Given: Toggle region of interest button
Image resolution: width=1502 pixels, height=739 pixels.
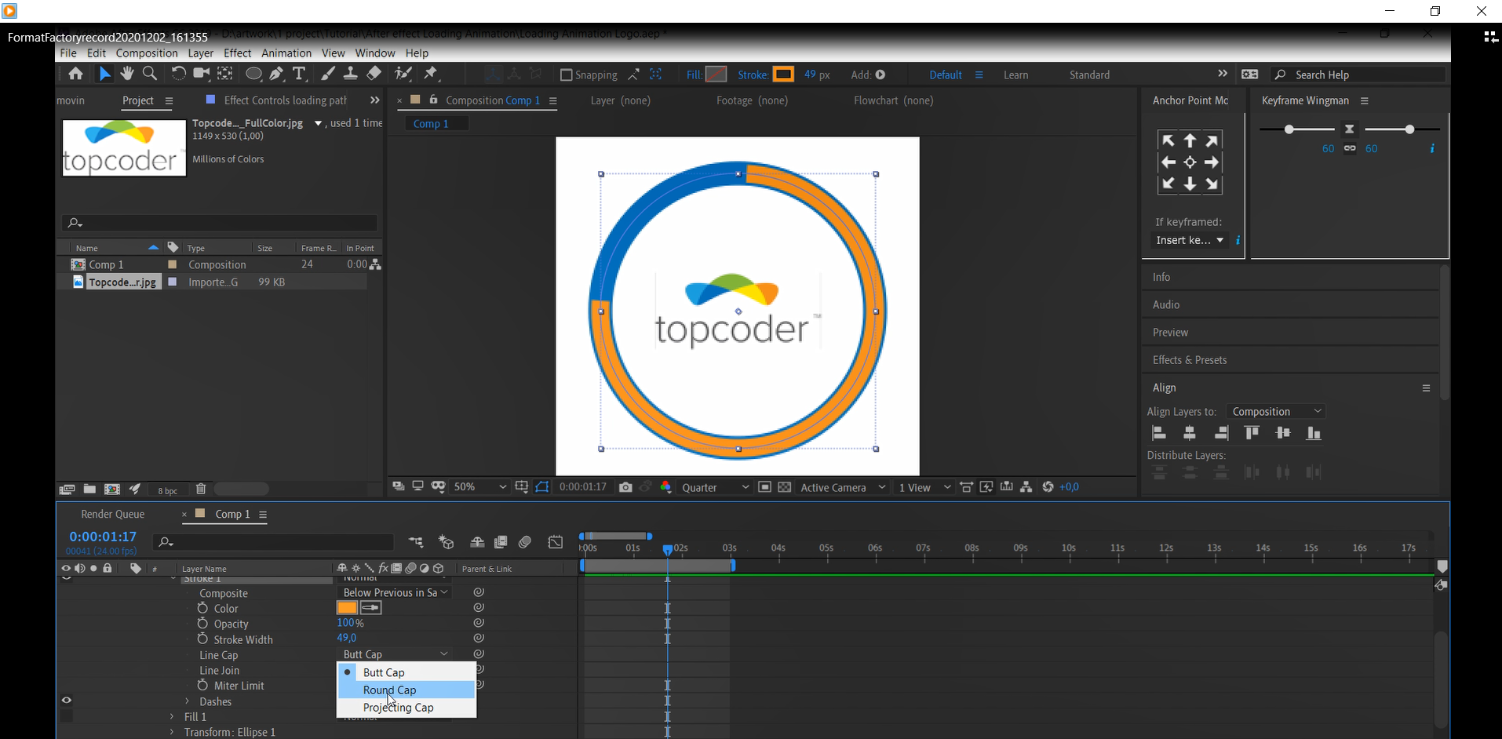Looking at the screenshot, I should (x=764, y=487).
